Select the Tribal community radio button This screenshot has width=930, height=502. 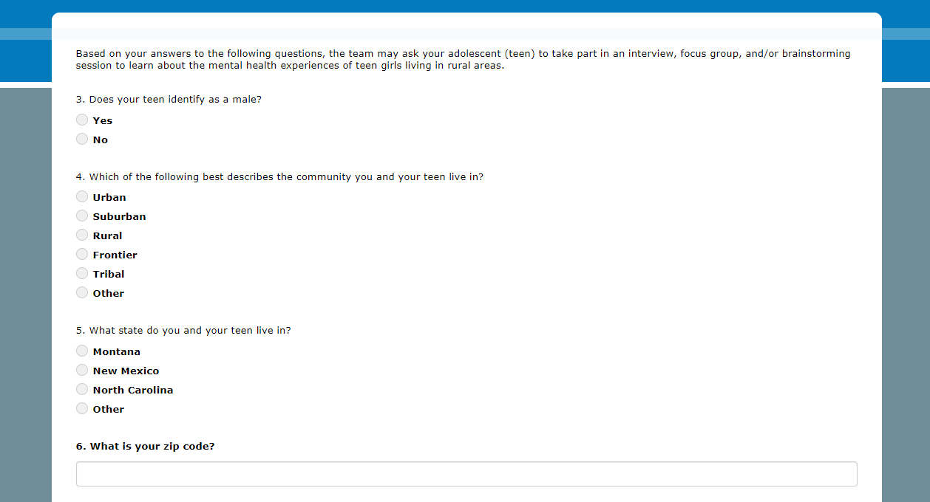82,273
